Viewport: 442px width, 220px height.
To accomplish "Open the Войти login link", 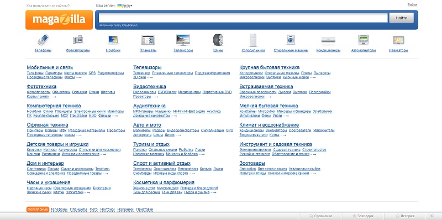I will pos(412,5).
